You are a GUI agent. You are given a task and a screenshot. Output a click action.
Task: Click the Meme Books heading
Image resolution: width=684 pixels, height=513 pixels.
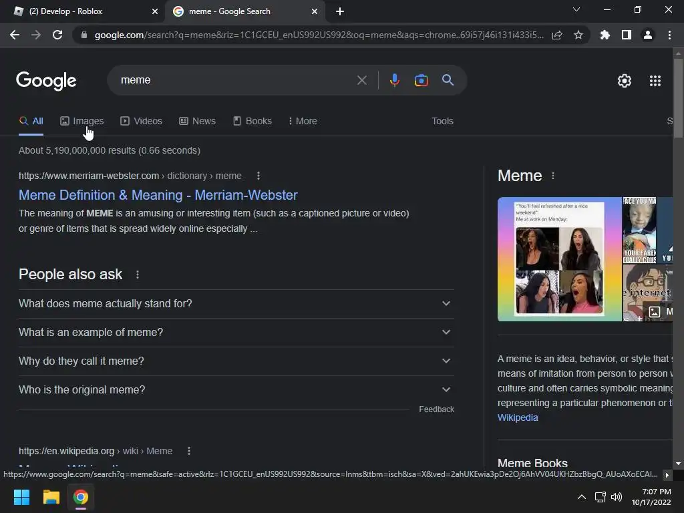point(532,462)
